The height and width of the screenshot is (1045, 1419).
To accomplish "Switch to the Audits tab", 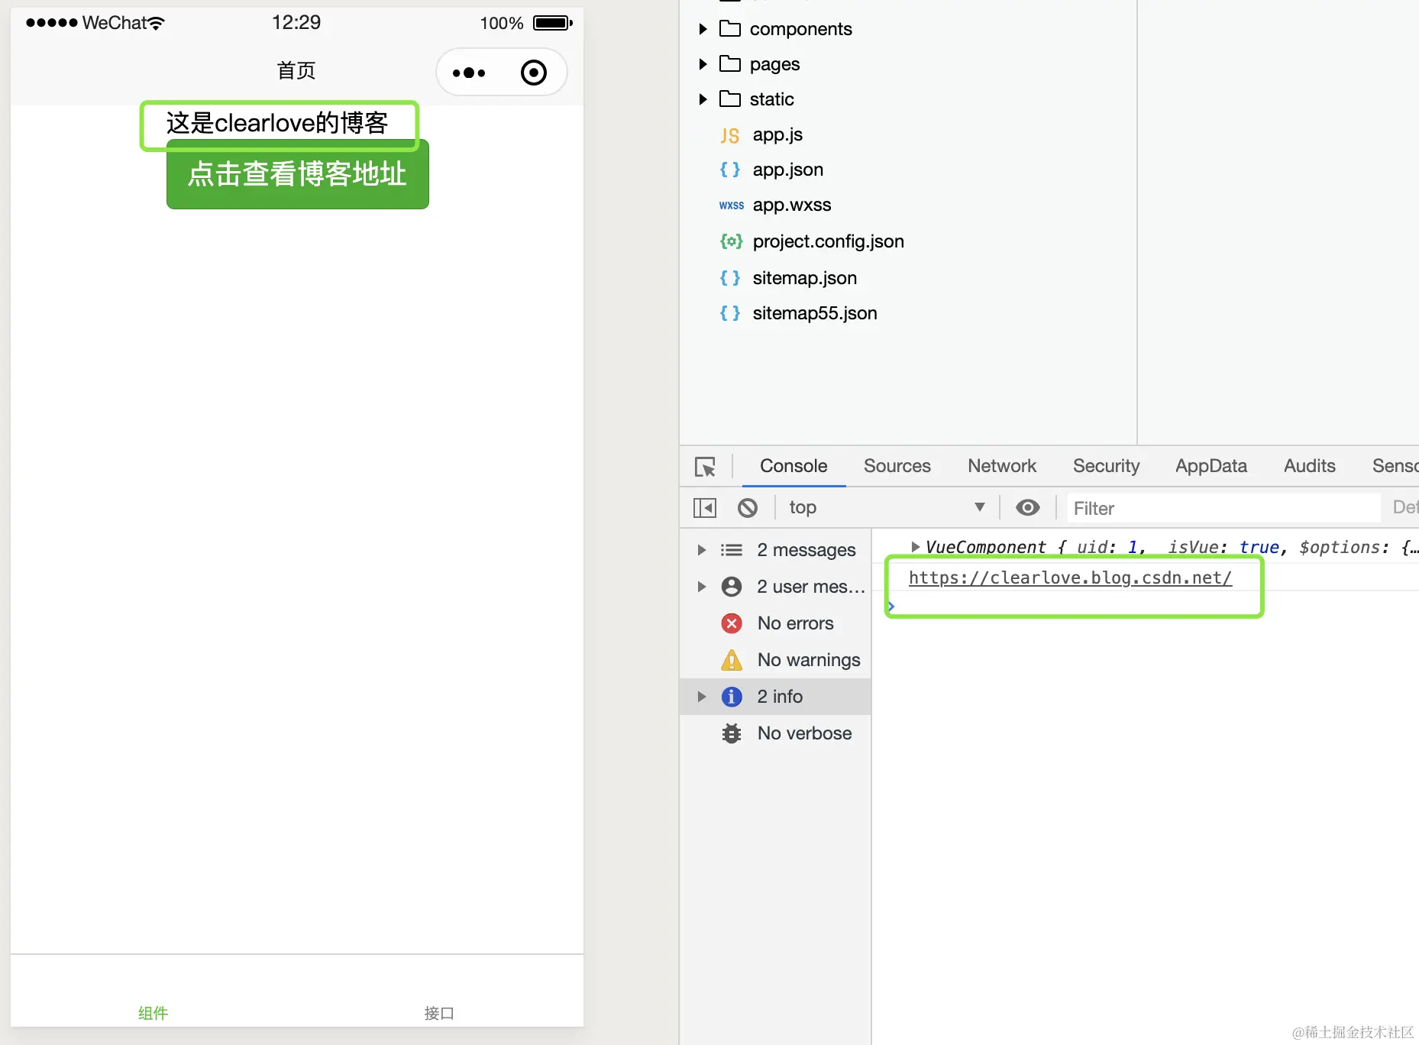I will (x=1310, y=466).
